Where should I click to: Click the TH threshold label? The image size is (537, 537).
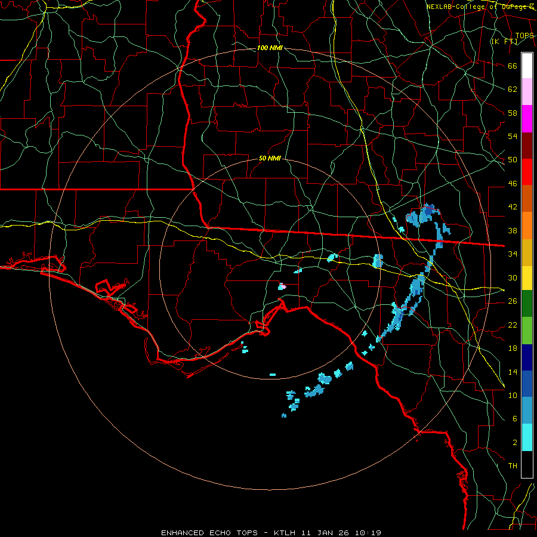tap(513, 466)
